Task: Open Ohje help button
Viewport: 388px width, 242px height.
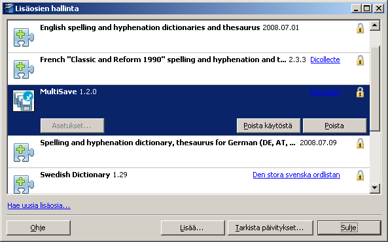Action: [39, 228]
